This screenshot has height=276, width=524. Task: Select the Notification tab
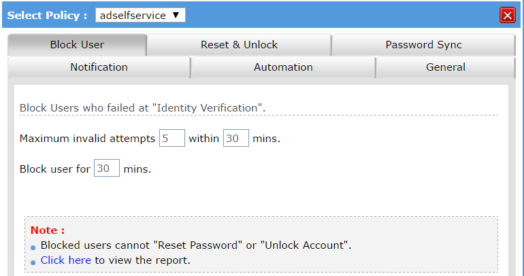coord(99,67)
